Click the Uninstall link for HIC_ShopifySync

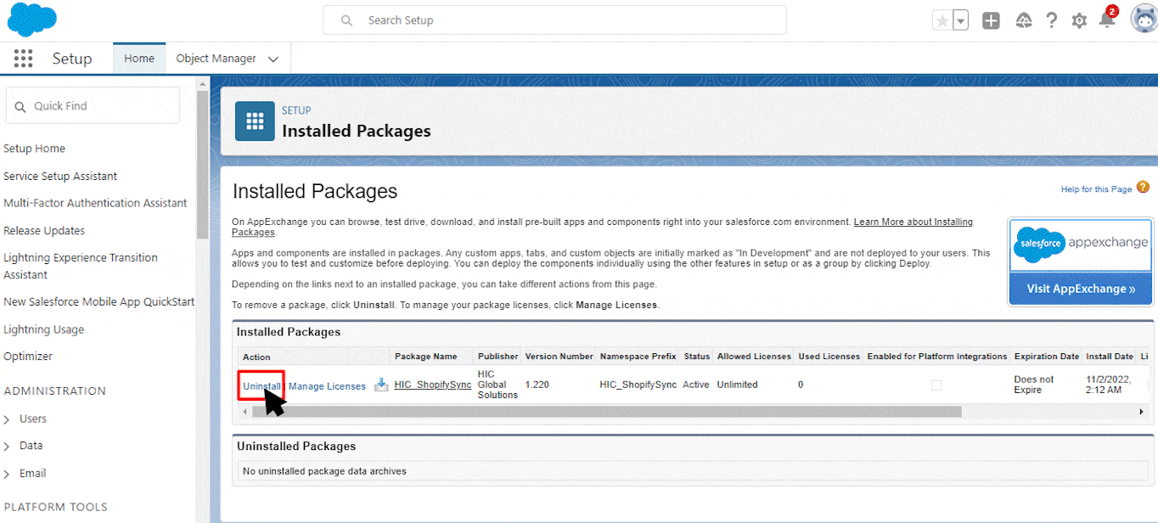(261, 386)
